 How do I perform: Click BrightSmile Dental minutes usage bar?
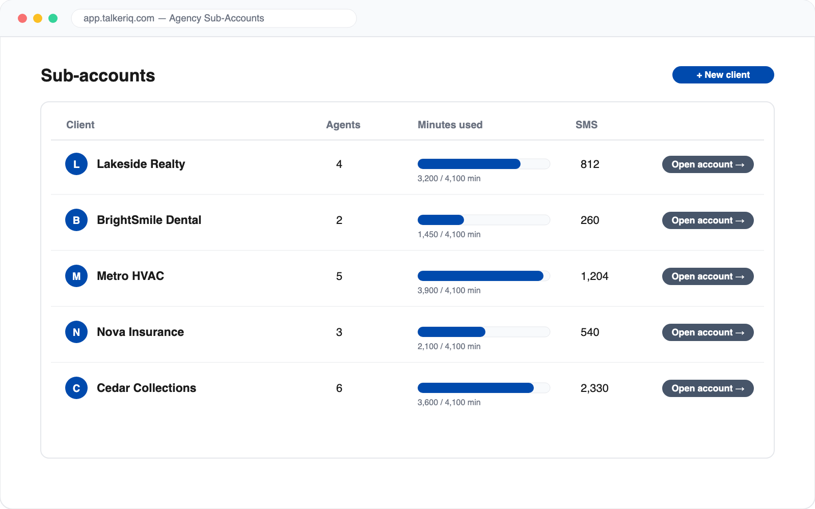[484, 220]
